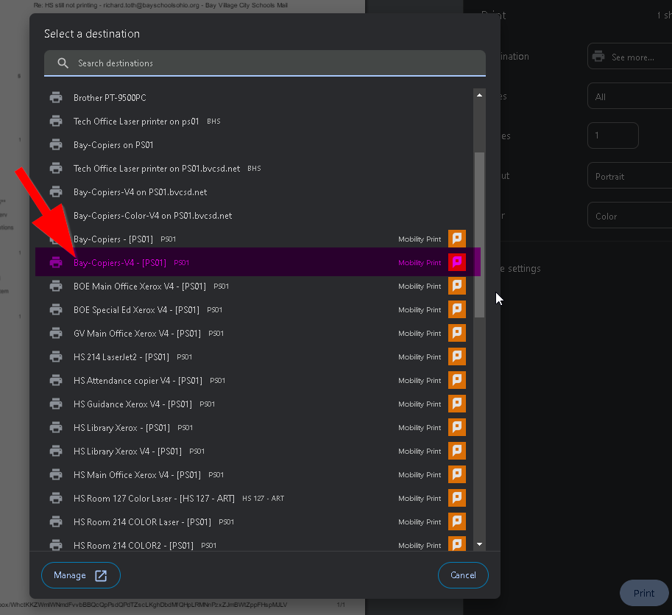This screenshot has width=672, height=615.
Task: Open the Pages dropdown set to All
Action: click(x=629, y=96)
